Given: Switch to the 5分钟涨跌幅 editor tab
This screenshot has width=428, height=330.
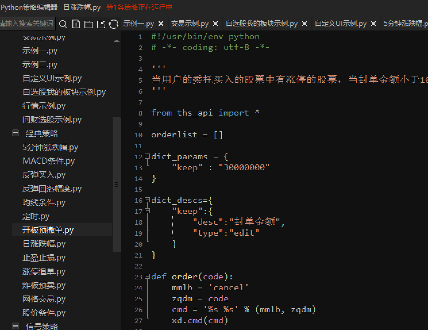Looking at the screenshot, I should point(406,24).
